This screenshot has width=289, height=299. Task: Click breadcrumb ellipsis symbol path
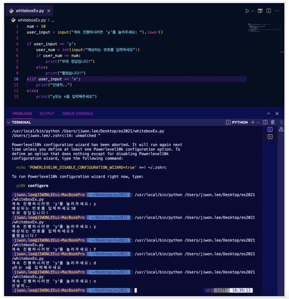click(x=53, y=20)
